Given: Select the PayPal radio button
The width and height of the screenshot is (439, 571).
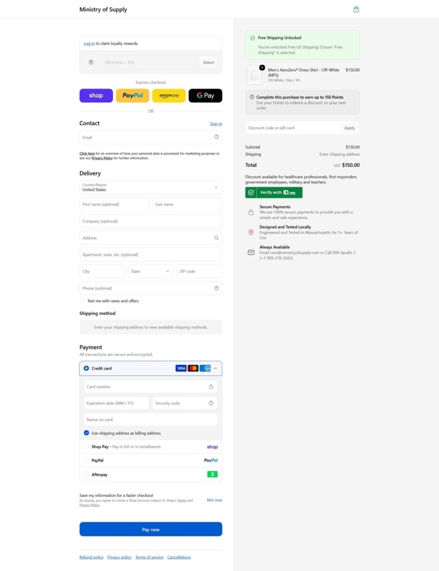Looking at the screenshot, I should [x=86, y=460].
